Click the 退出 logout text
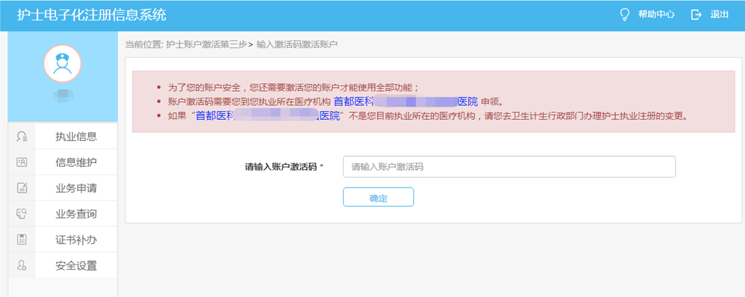Viewport: 745px width, 297px height. pos(719,15)
